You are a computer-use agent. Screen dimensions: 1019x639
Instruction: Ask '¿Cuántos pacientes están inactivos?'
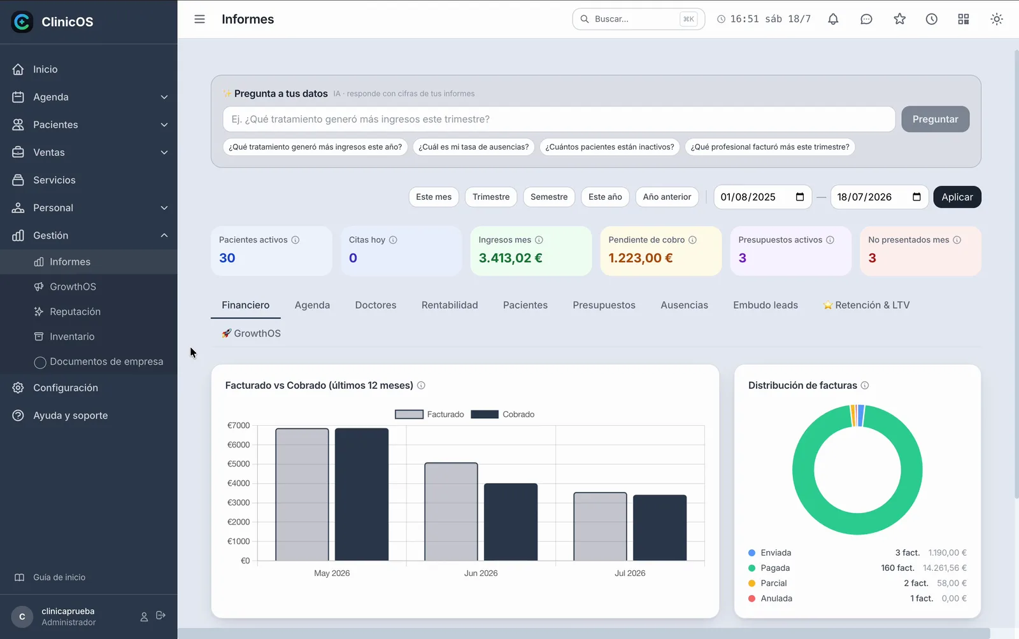coord(609,147)
